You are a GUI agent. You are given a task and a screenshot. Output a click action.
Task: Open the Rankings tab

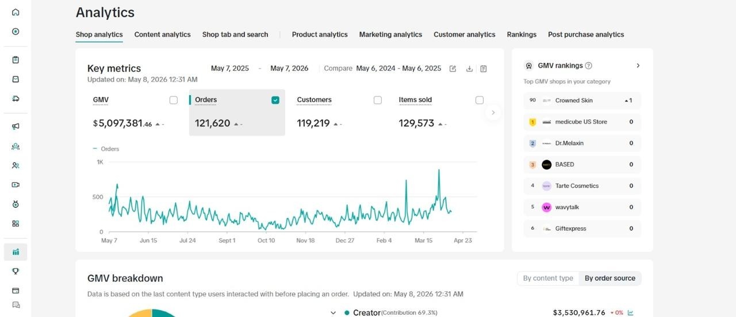[x=522, y=34]
